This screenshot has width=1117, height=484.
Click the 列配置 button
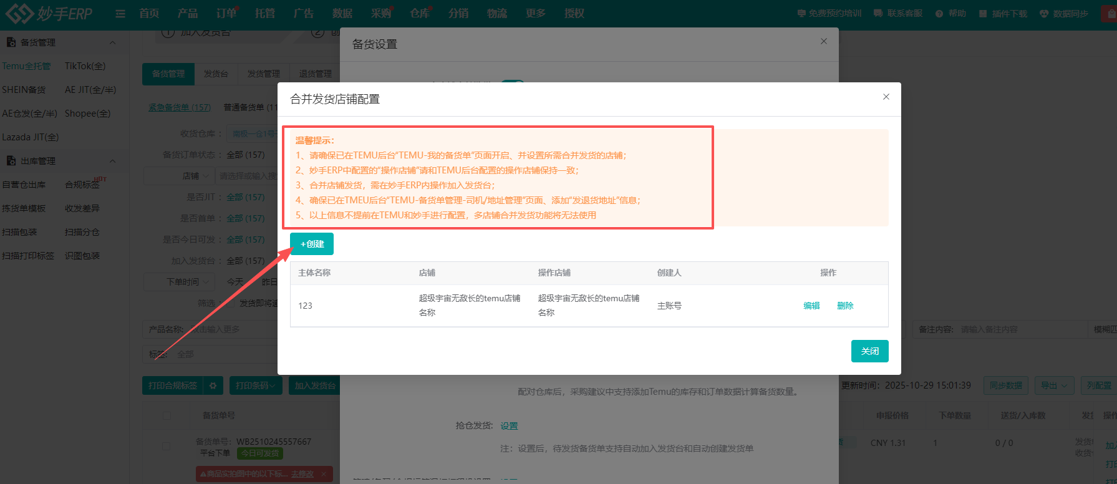[1099, 385]
